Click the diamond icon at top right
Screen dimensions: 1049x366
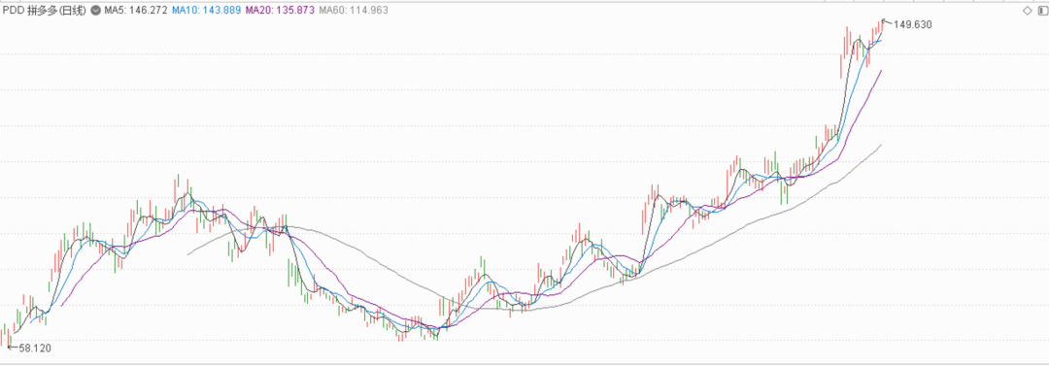pos(1028,11)
